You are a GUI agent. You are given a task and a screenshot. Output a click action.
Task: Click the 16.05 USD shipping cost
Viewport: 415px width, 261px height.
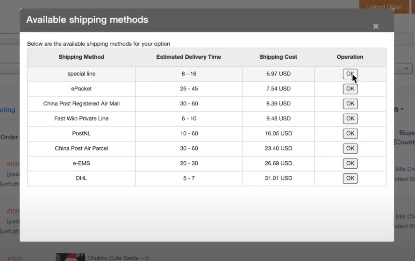tap(279, 134)
